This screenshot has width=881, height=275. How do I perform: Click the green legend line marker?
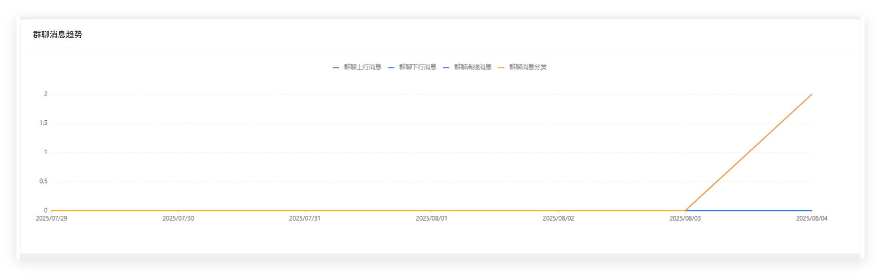tap(336, 67)
